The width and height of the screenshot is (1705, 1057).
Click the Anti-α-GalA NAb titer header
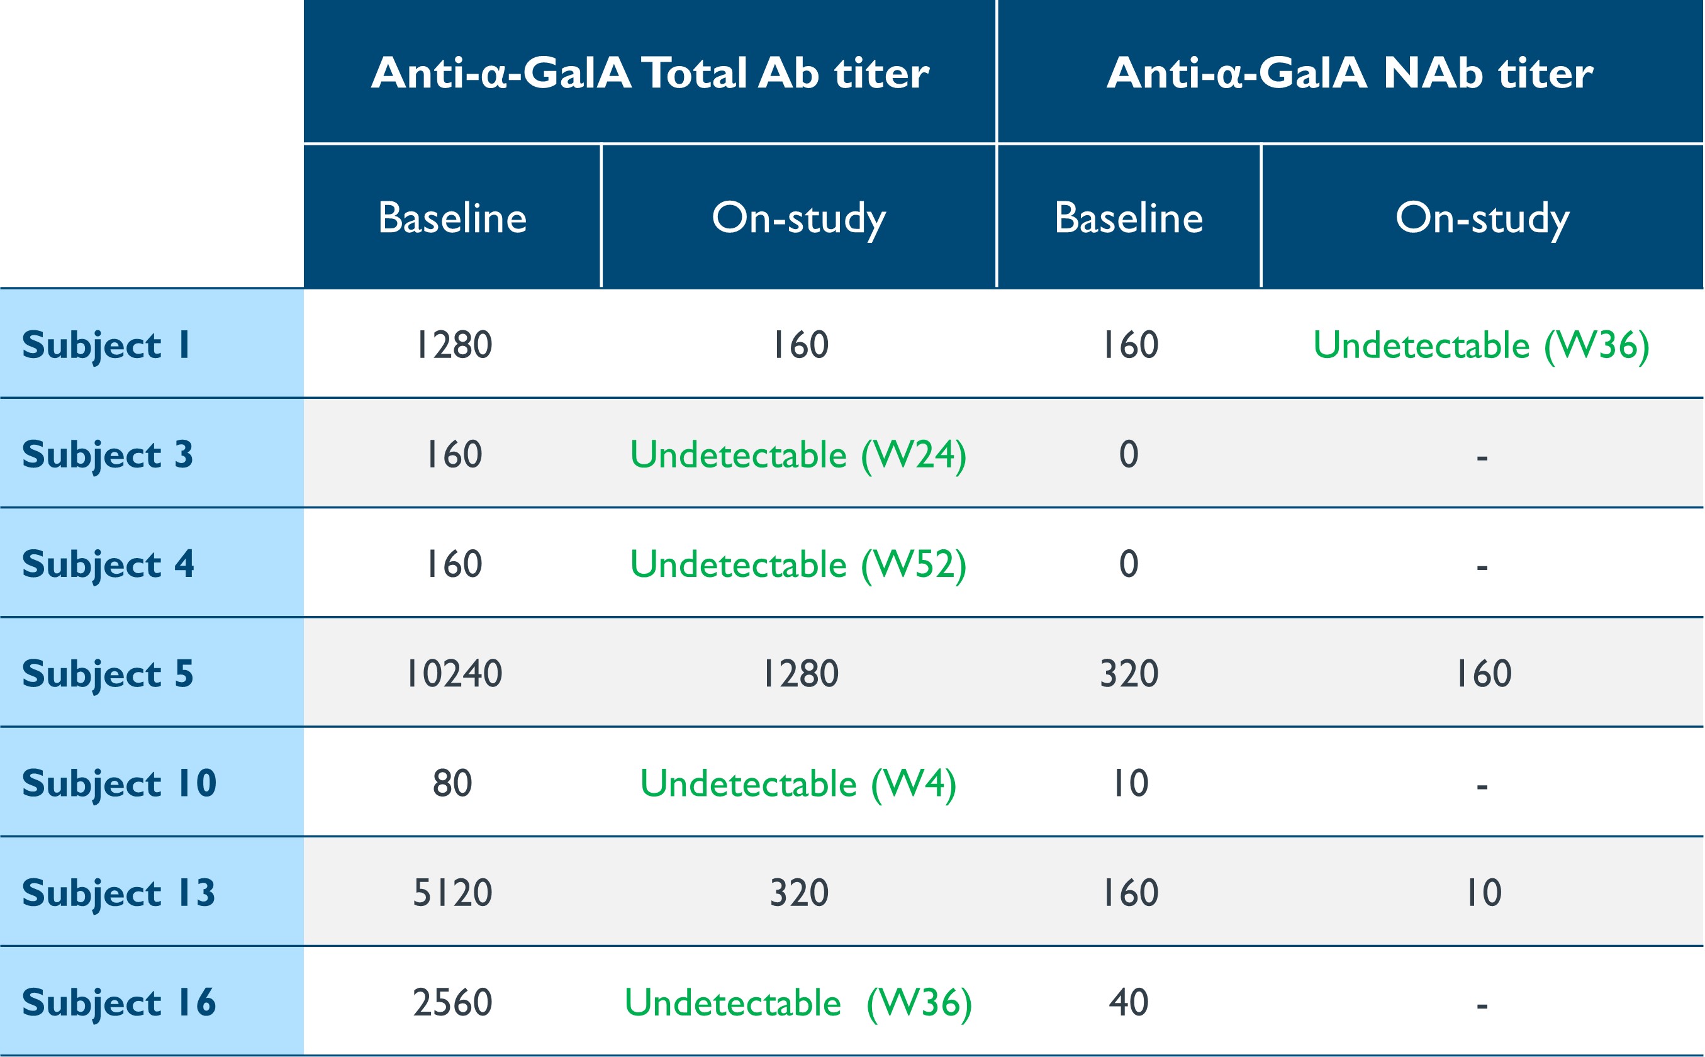pyautogui.click(x=1349, y=73)
